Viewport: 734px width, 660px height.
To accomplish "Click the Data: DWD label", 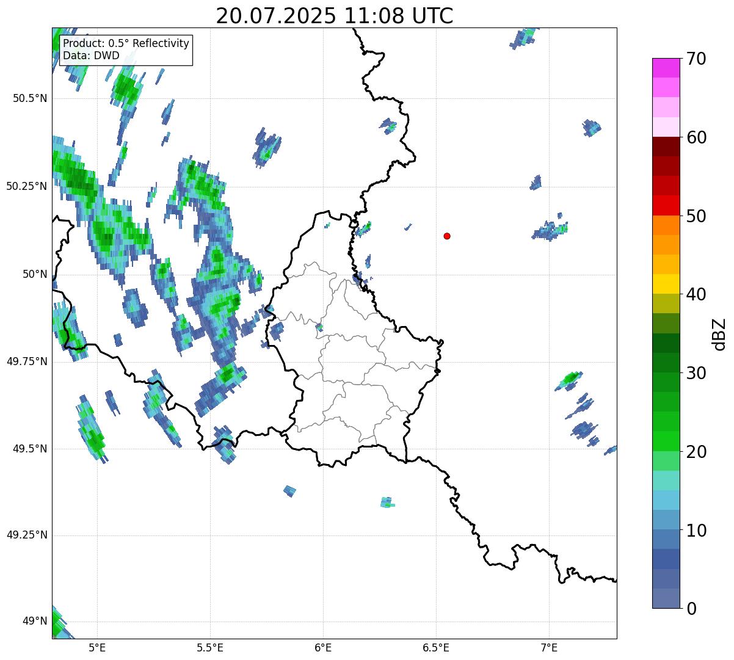I will coord(91,56).
